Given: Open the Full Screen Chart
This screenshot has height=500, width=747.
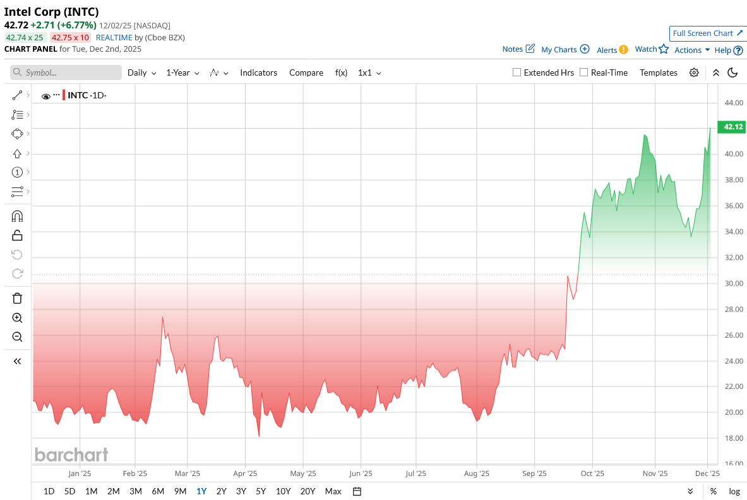Looking at the screenshot, I should (707, 33).
